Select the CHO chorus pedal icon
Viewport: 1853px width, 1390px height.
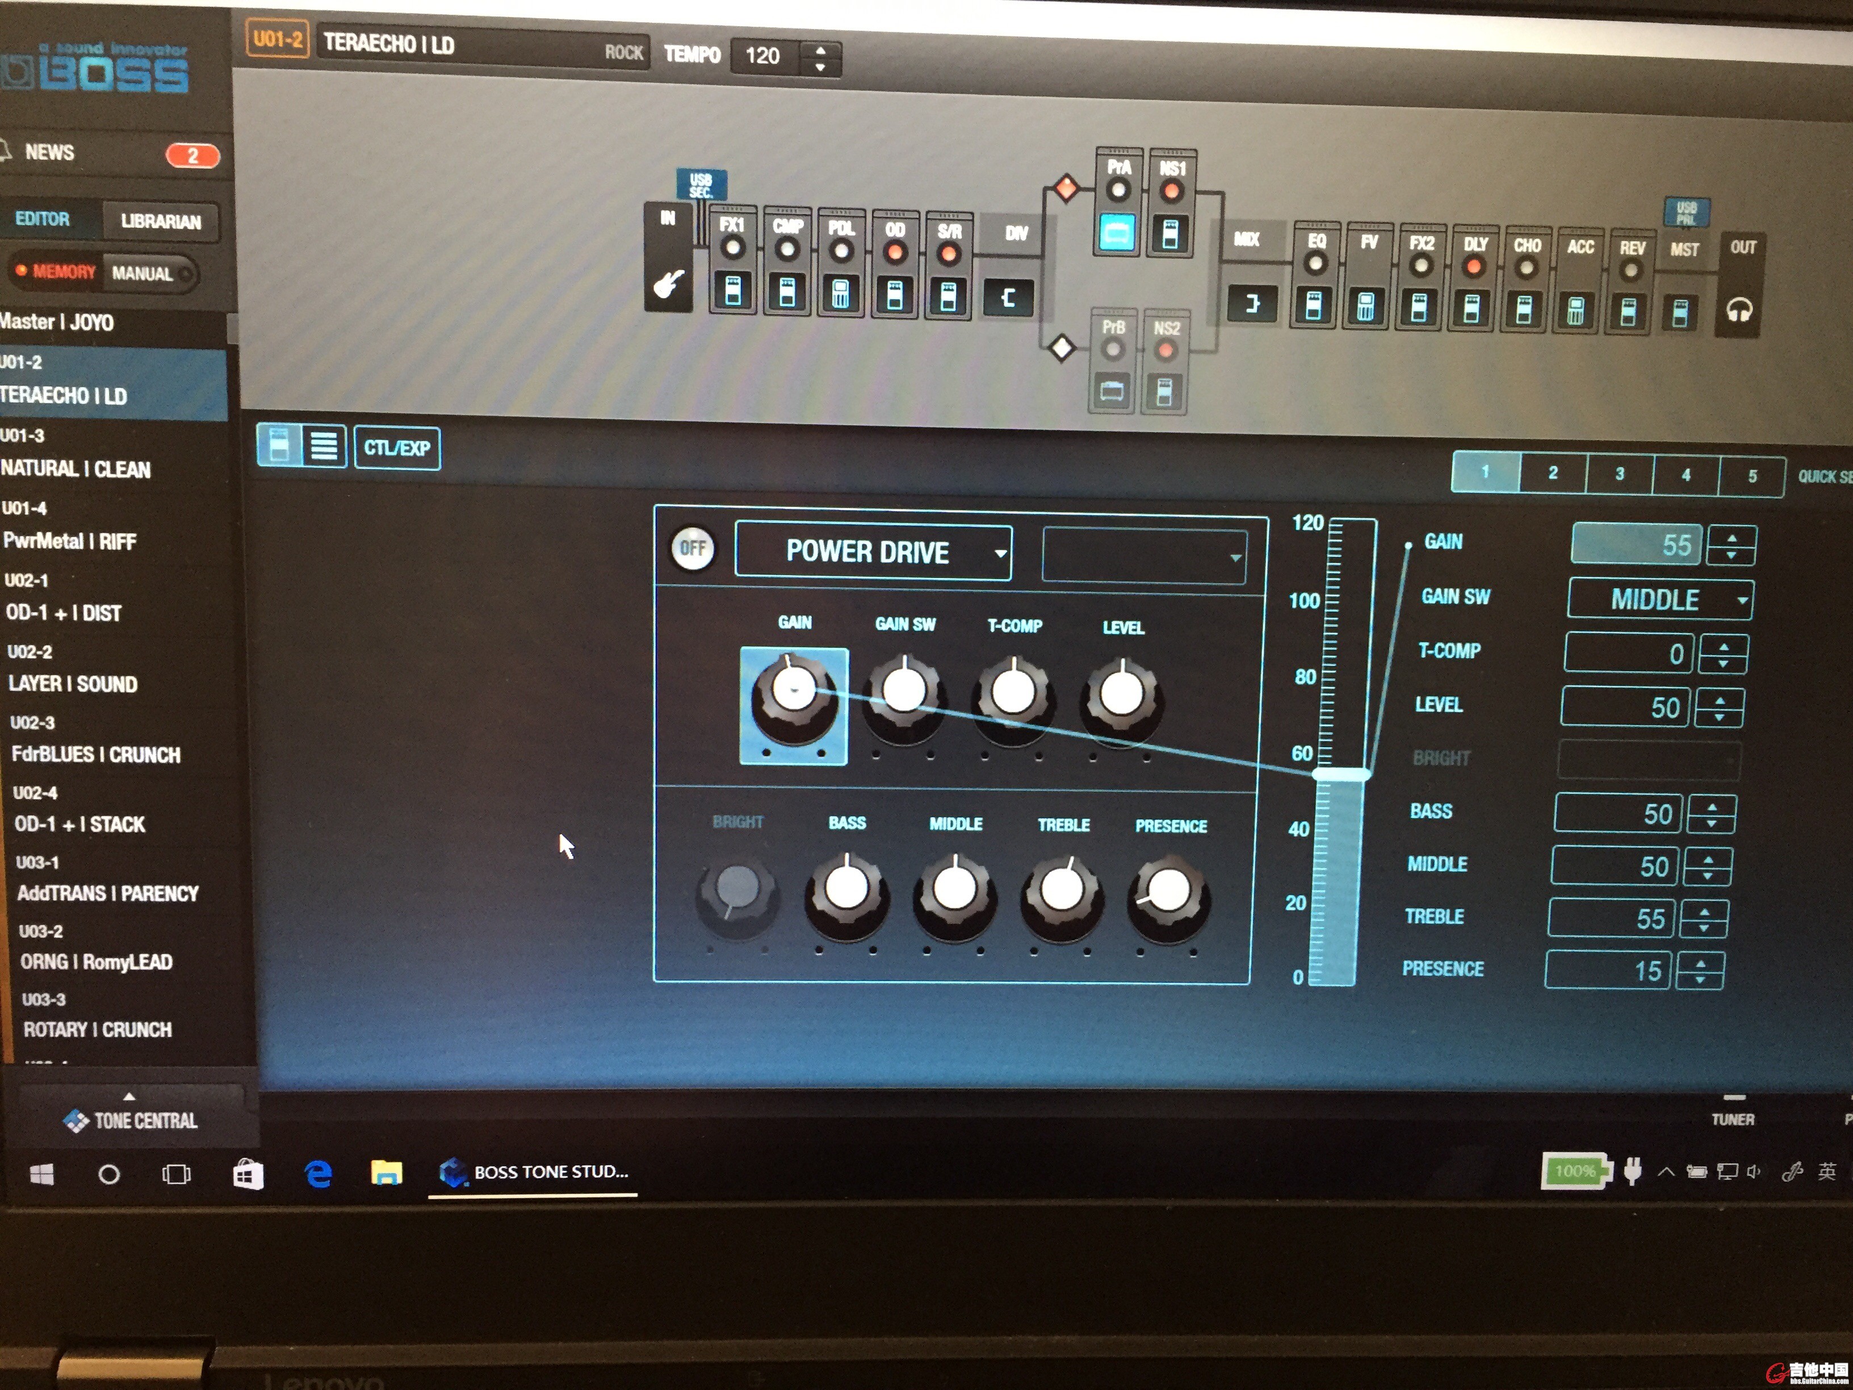point(1525,310)
